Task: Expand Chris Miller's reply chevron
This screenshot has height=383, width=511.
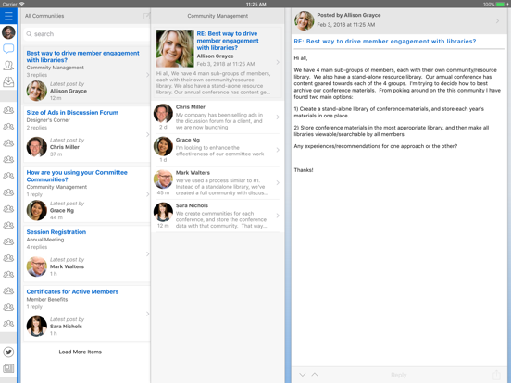Action: coord(278,117)
